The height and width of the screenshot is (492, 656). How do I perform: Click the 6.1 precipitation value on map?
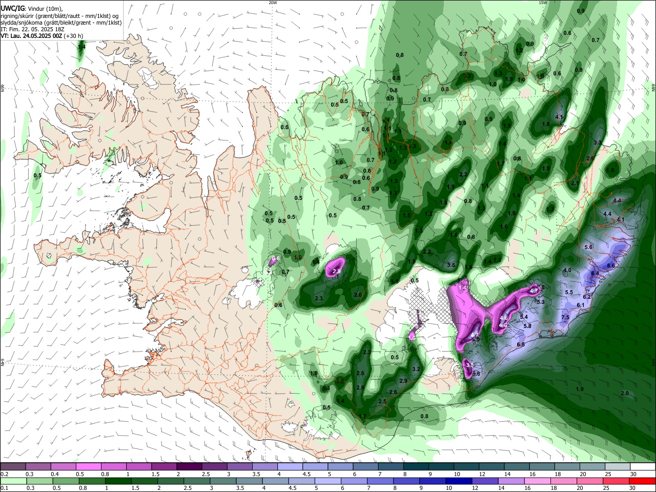[581, 305]
